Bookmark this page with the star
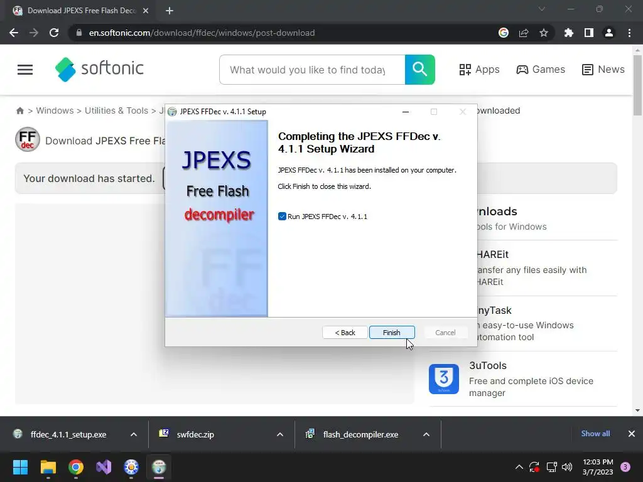The height and width of the screenshot is (482, 643). tap(544, 33)
